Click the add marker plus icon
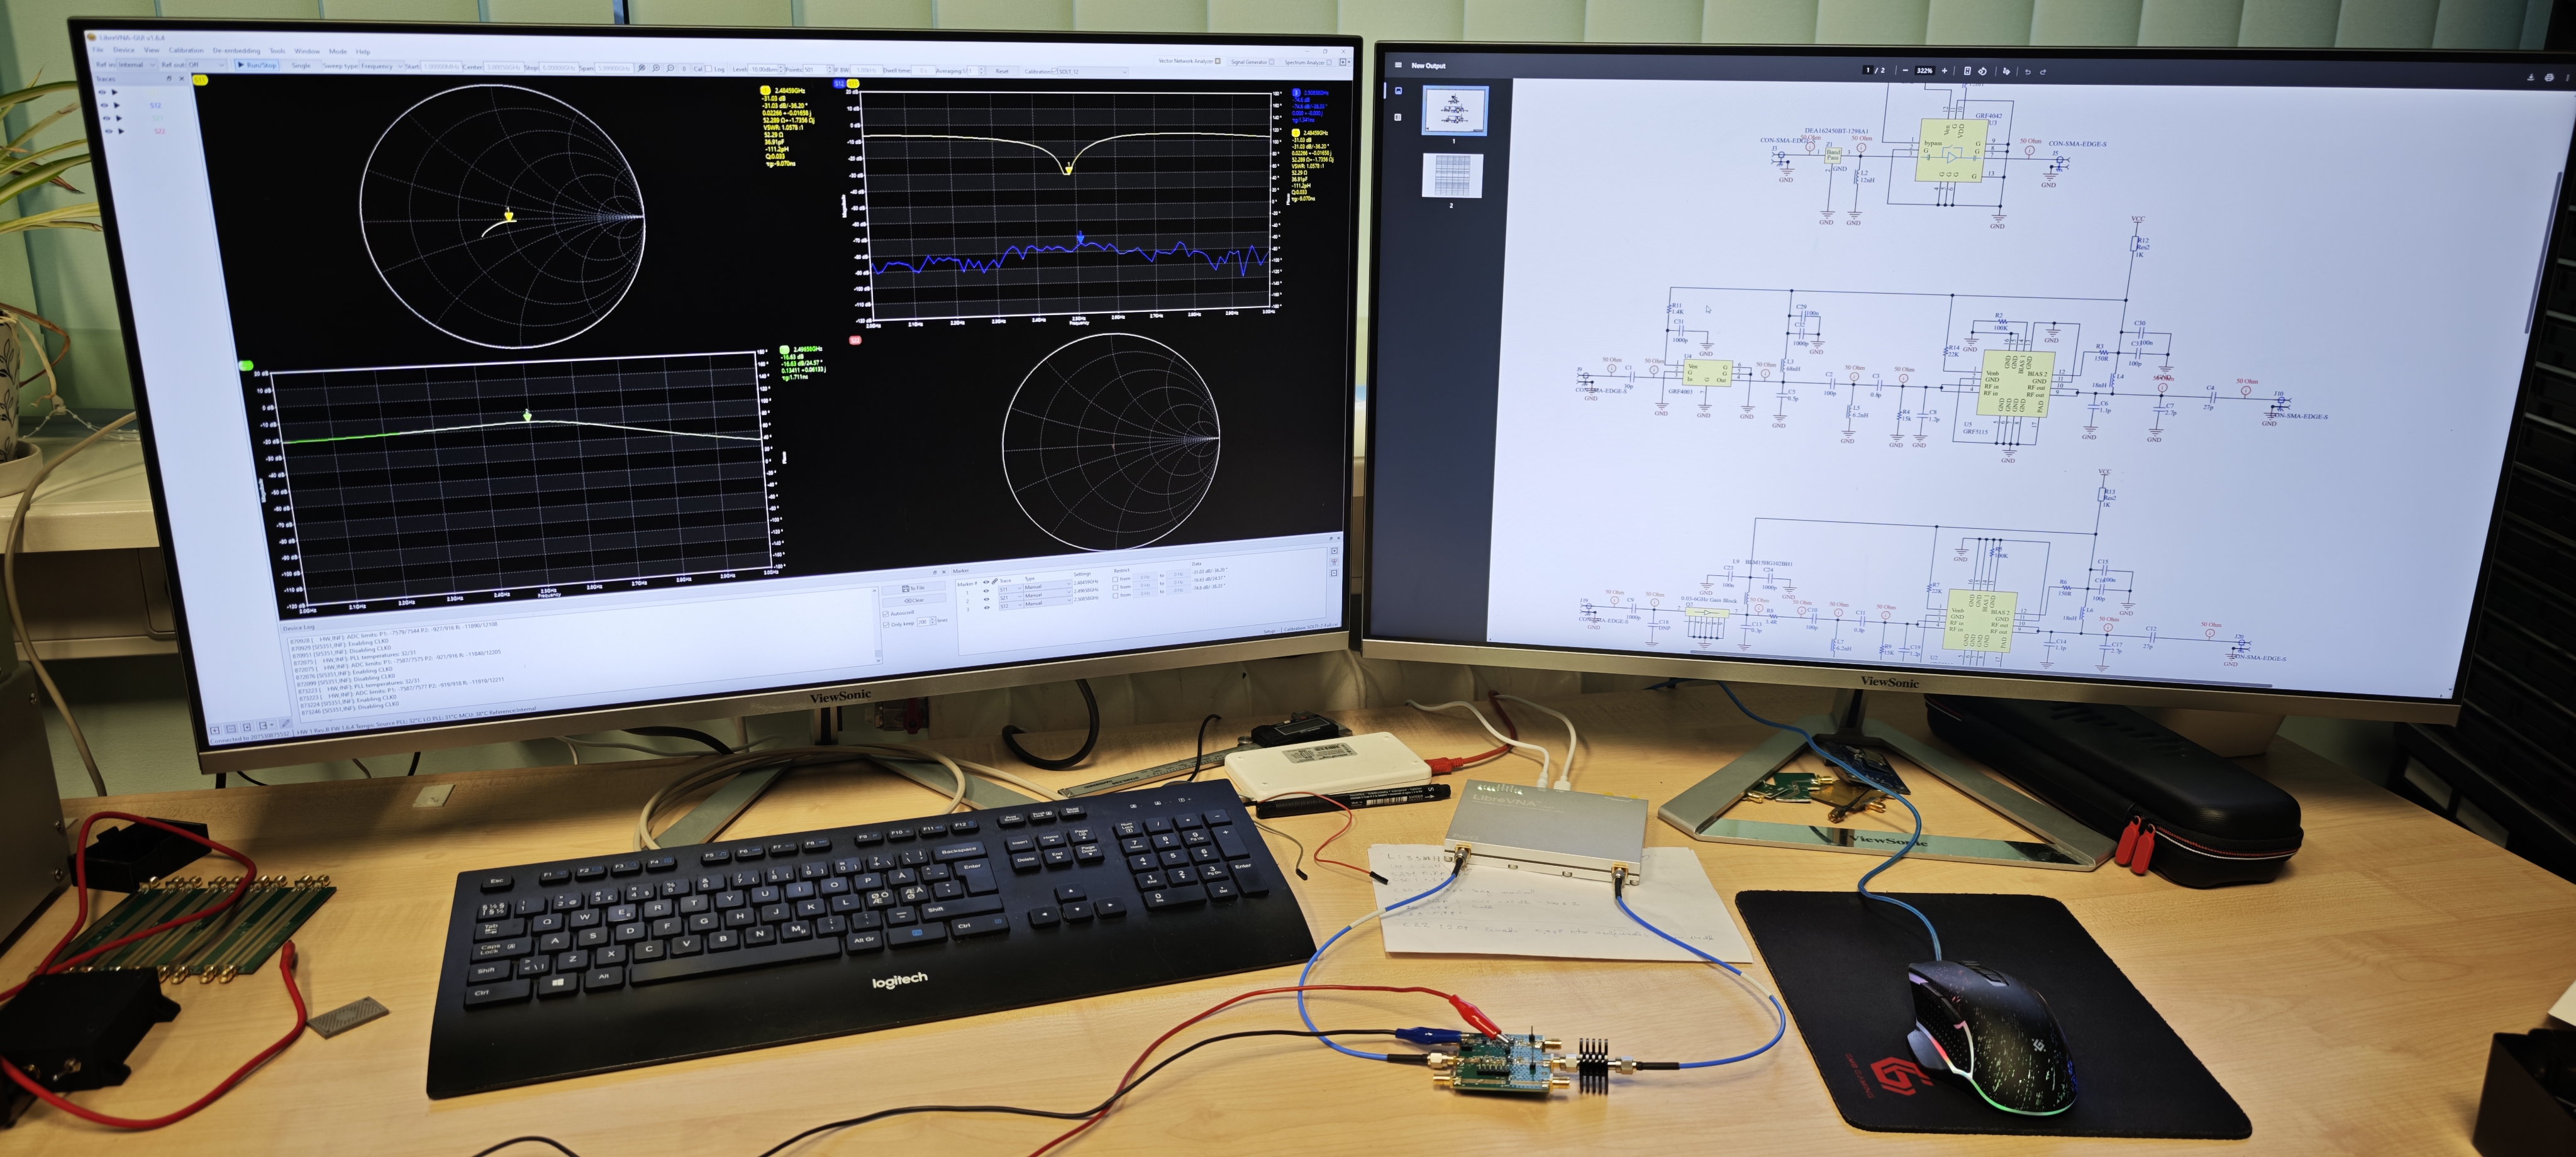Screen dimensions: 2576x1157 tap(1334, 551)
